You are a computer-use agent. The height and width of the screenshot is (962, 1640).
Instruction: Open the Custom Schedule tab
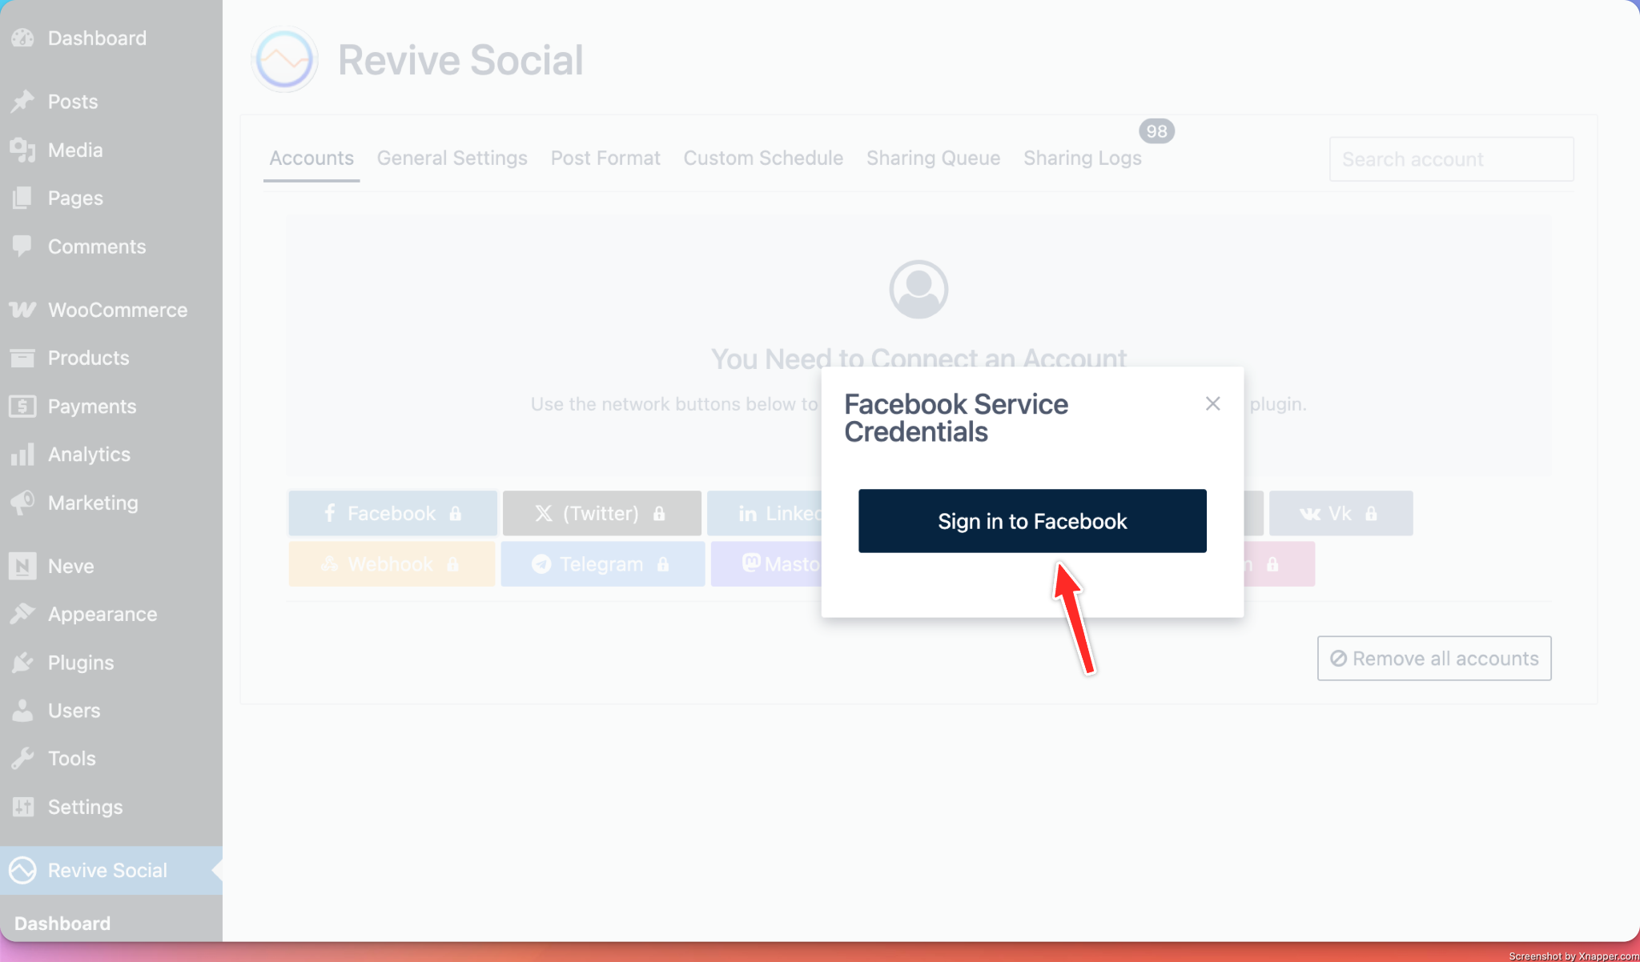tap(762, 158)
